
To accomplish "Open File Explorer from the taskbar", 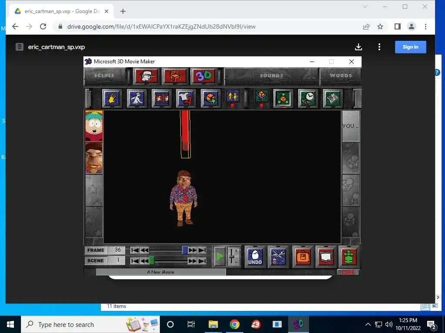I will click(213, 324).
